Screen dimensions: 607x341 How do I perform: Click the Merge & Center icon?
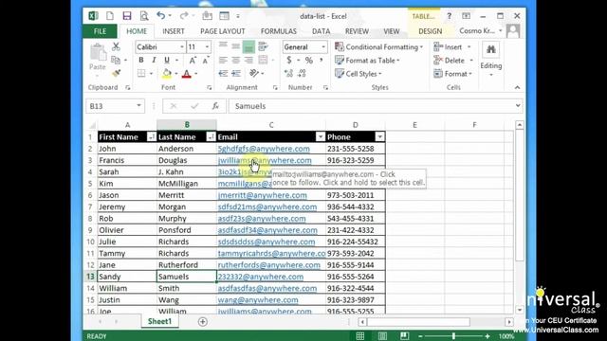(x=263, y=60)
